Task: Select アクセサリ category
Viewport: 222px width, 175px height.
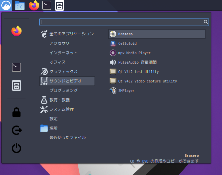Action: [67, 43]
